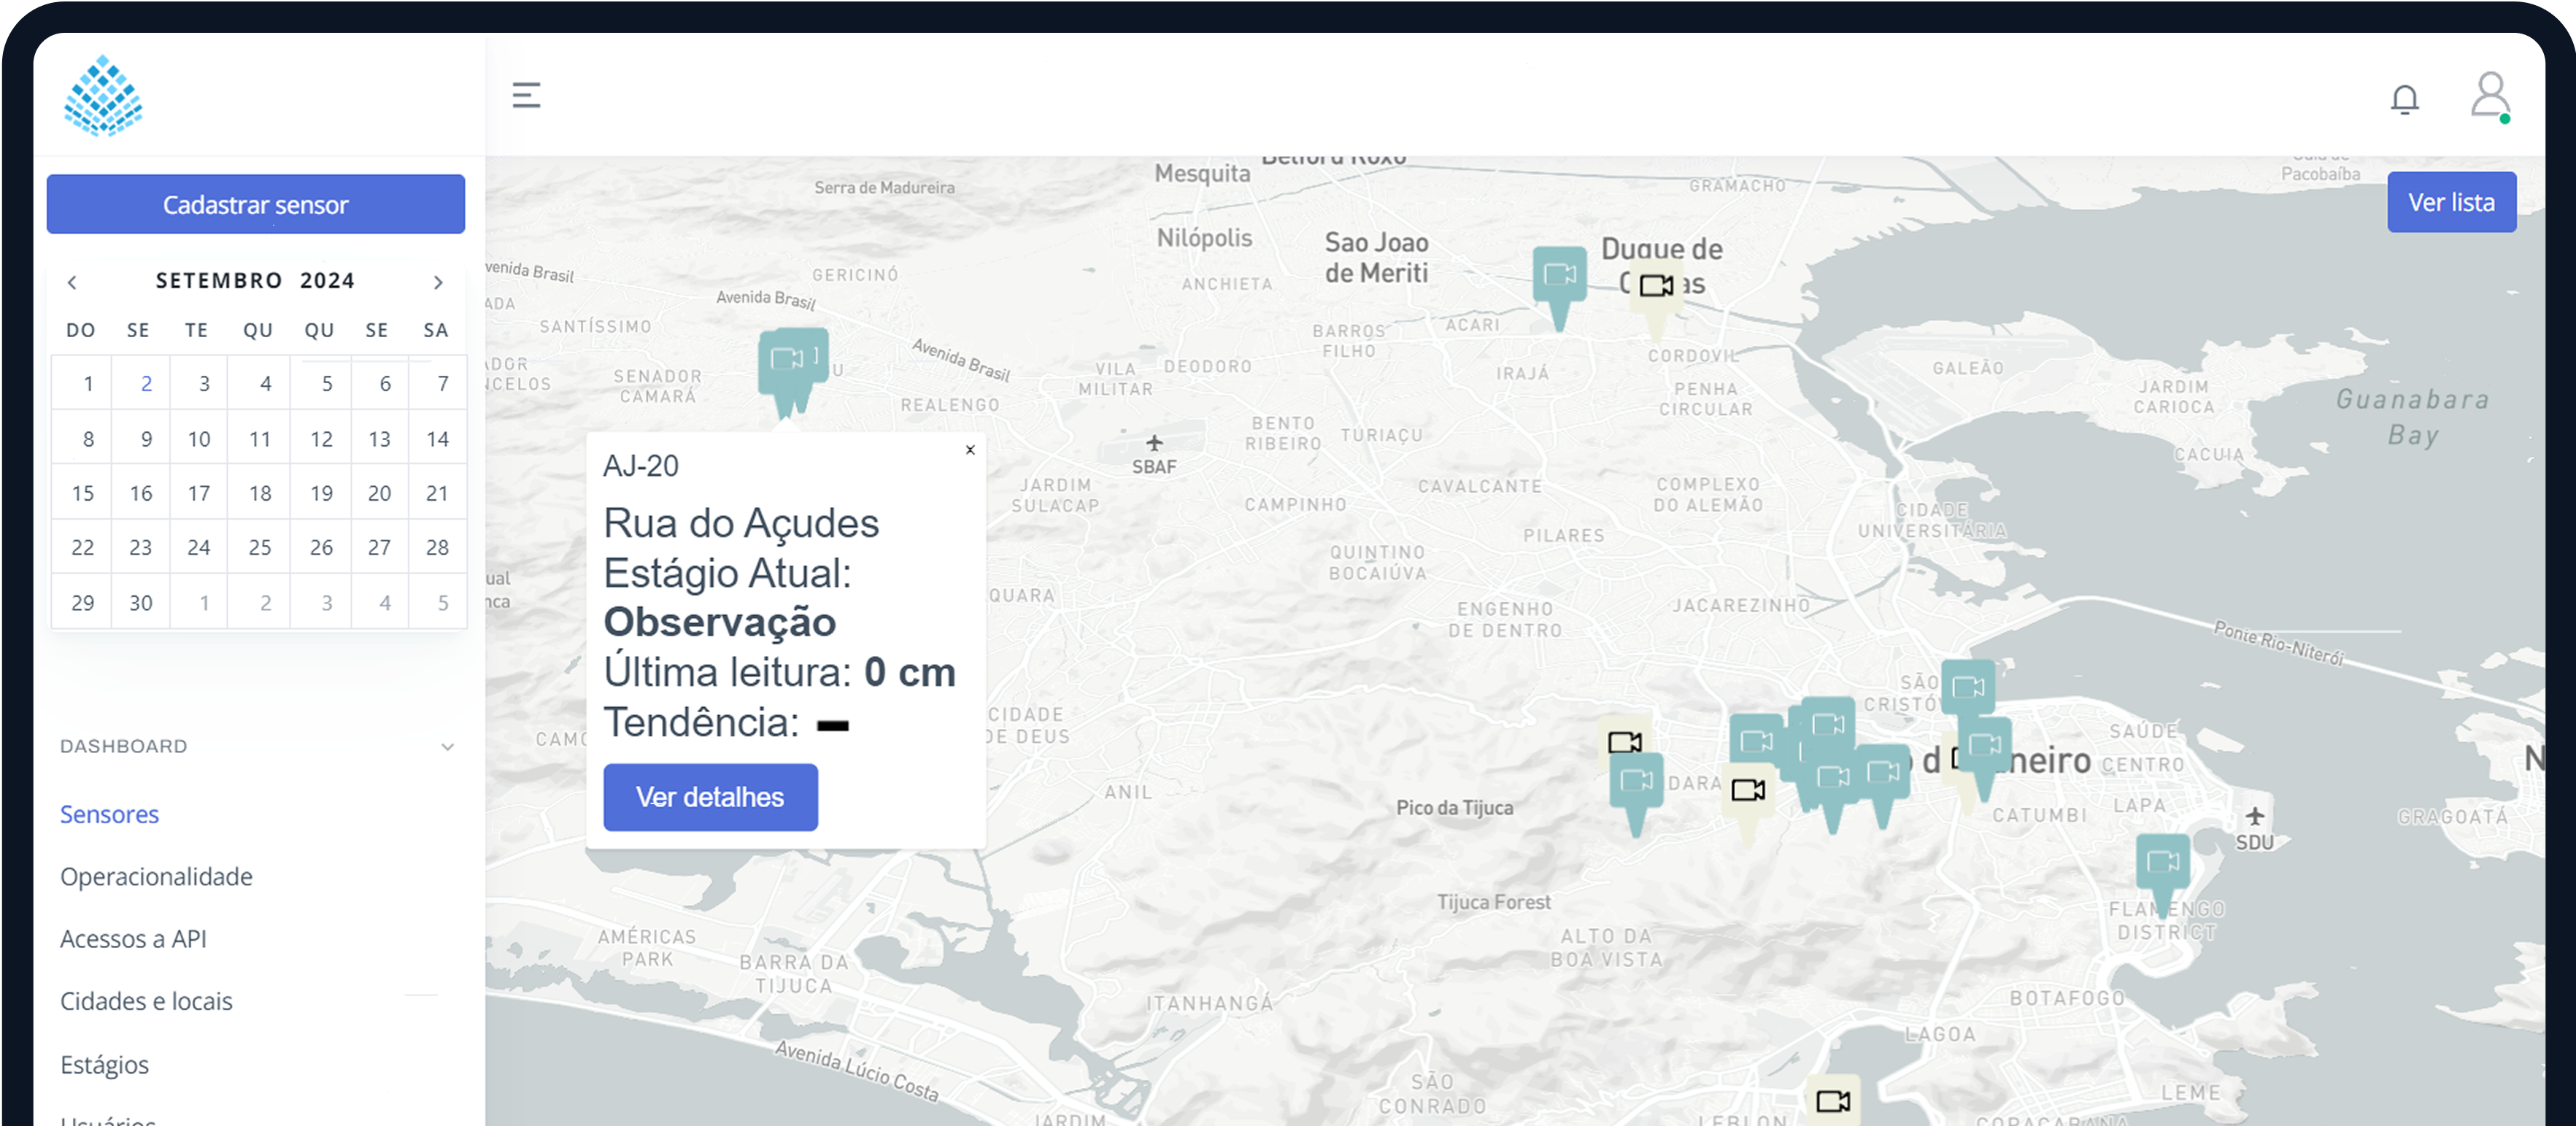Viewport: 2576px width, 1126px height.
Task: Open the hamburger menu icon
Action: (526, 95)
